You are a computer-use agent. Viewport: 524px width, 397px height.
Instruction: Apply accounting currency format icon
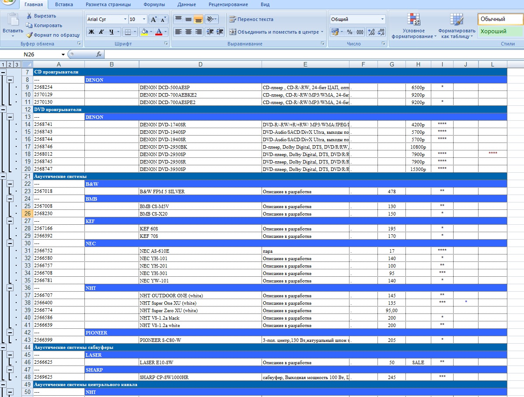point(335,32)
